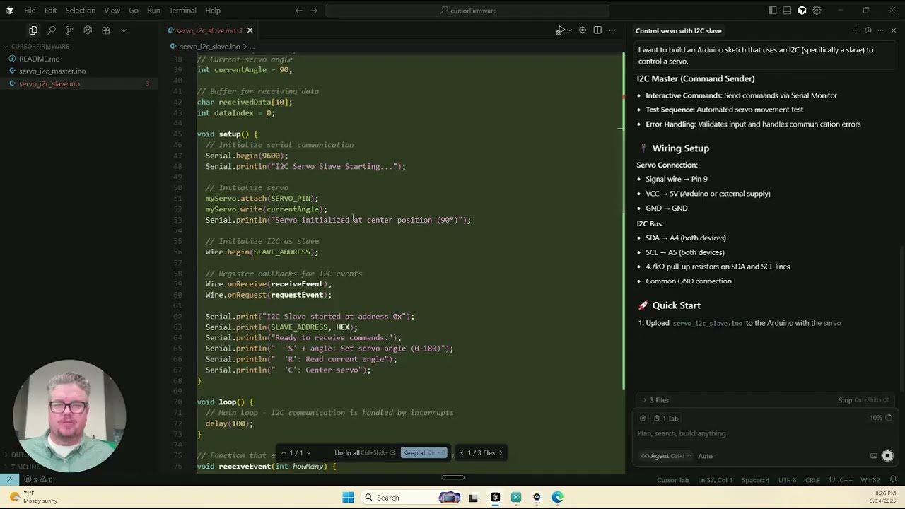Open the Terminal menu

click(x=182, y=11)
